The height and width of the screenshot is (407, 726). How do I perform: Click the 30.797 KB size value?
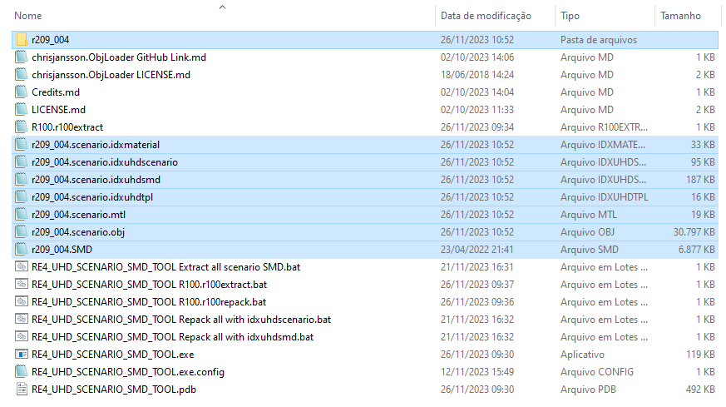point(694,231)
